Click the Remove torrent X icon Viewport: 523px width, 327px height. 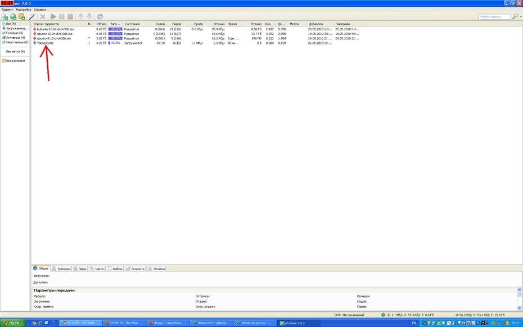[43, 16]
